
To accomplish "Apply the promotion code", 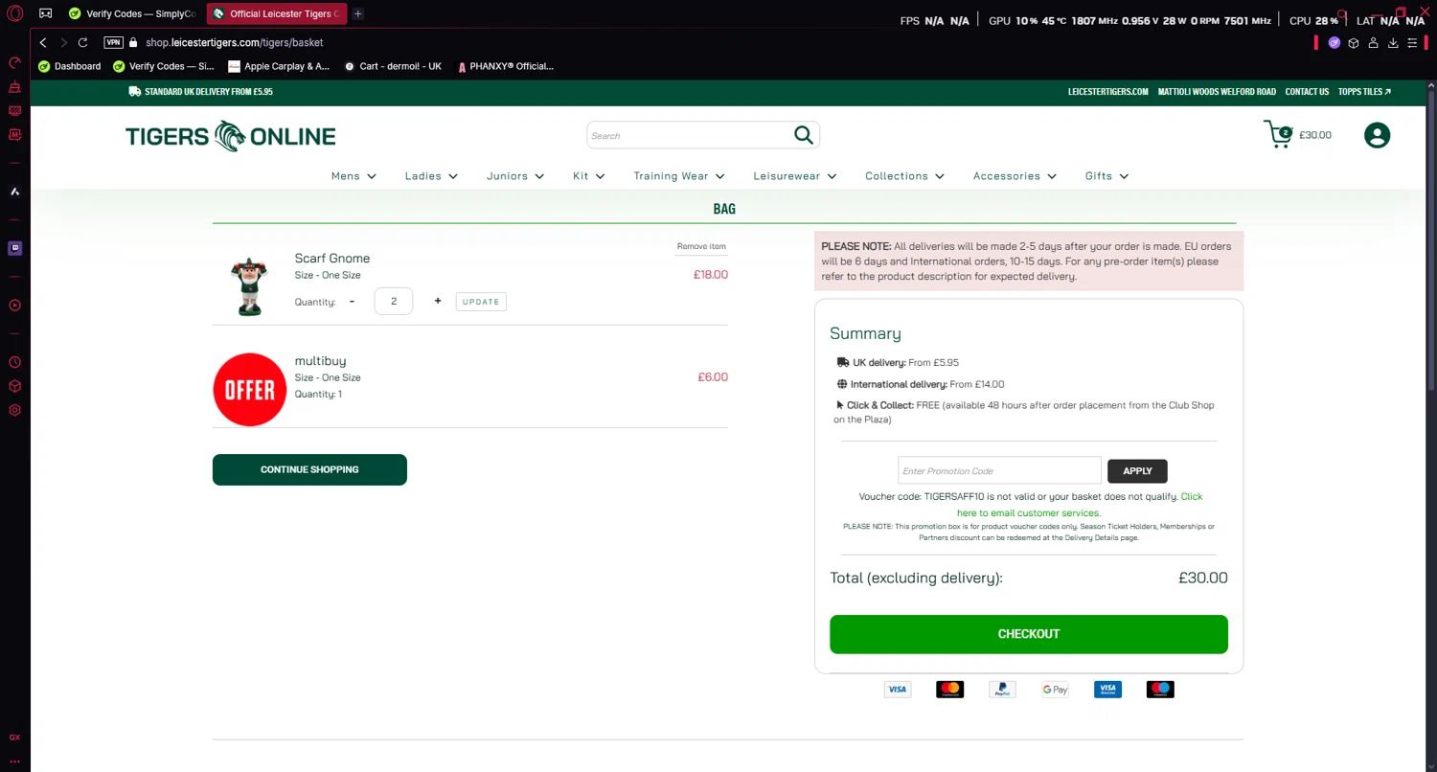I will point(1137,470).
